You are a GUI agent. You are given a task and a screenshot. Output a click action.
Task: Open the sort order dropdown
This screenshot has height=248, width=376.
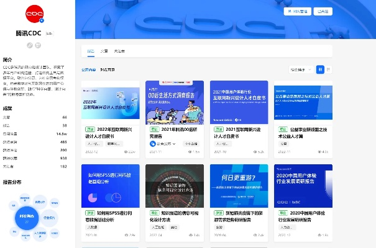(301, 69)
